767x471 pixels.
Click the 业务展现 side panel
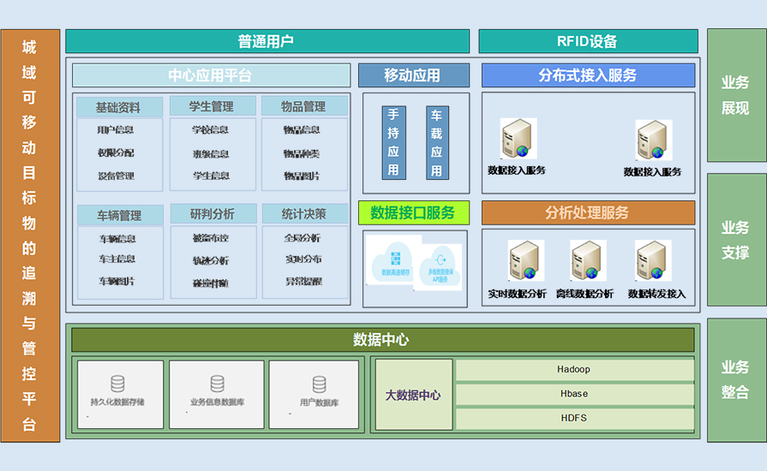click(x=735, y=95)
